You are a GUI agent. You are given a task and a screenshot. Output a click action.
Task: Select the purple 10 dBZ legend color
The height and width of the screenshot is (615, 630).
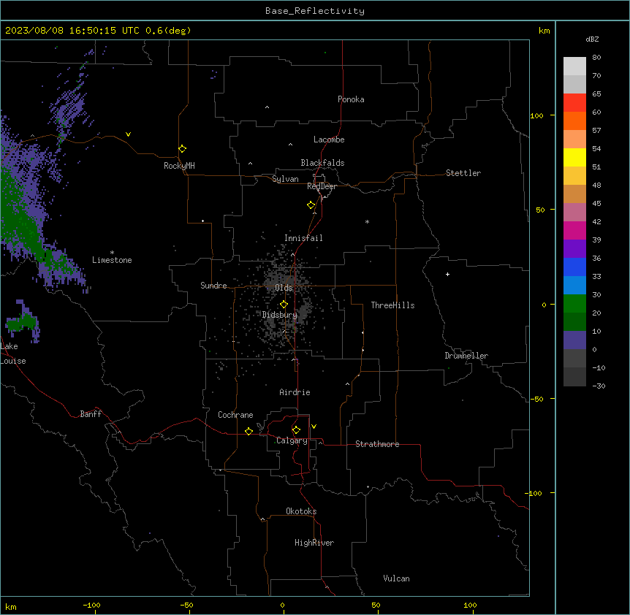(574, 340)
